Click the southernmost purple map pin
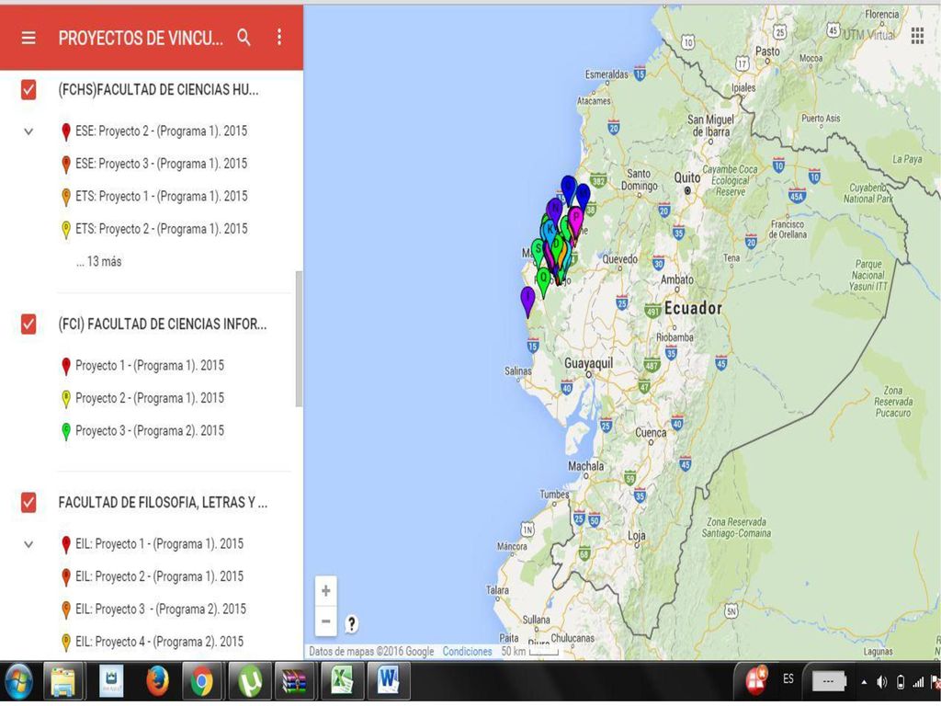This screenshot has height=706, width=941. [x=527, y=301]
